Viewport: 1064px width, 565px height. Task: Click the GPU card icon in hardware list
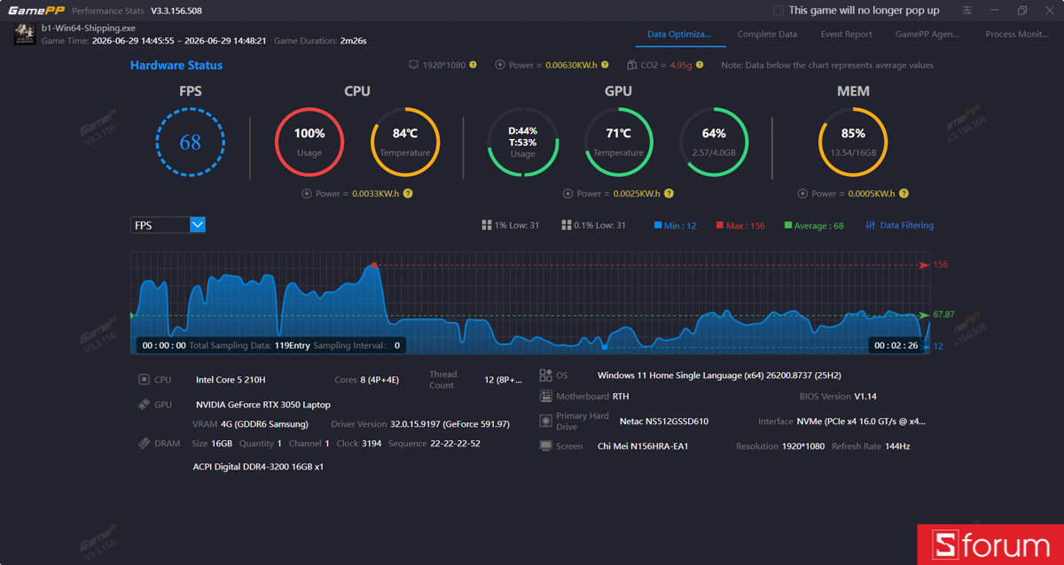pos(144,405)
